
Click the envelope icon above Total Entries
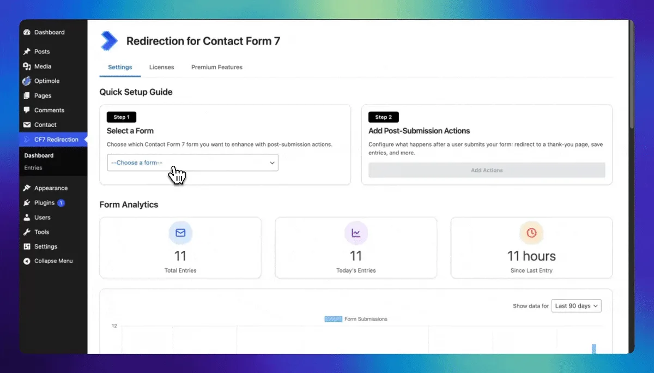point(180,233)
